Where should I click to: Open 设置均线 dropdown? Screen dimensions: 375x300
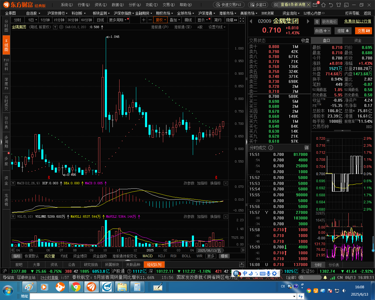tap(217, 27)
